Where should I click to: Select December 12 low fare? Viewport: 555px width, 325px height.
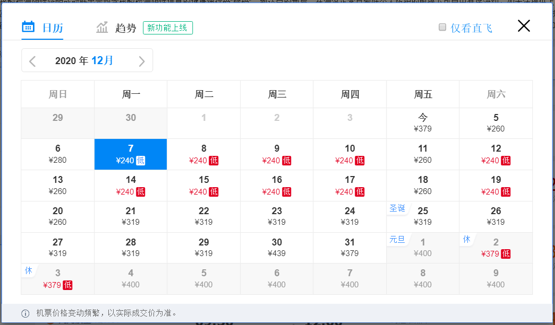point(496,154)
